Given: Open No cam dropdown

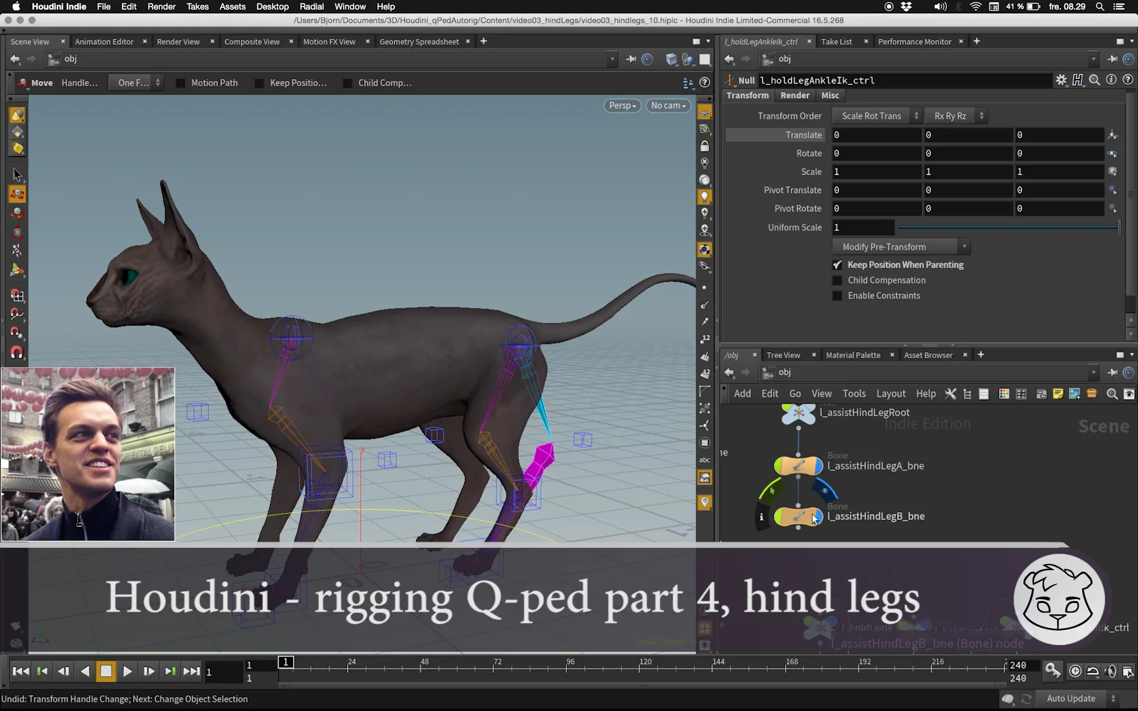Looking at the screenshot, I should coord(668,105).
